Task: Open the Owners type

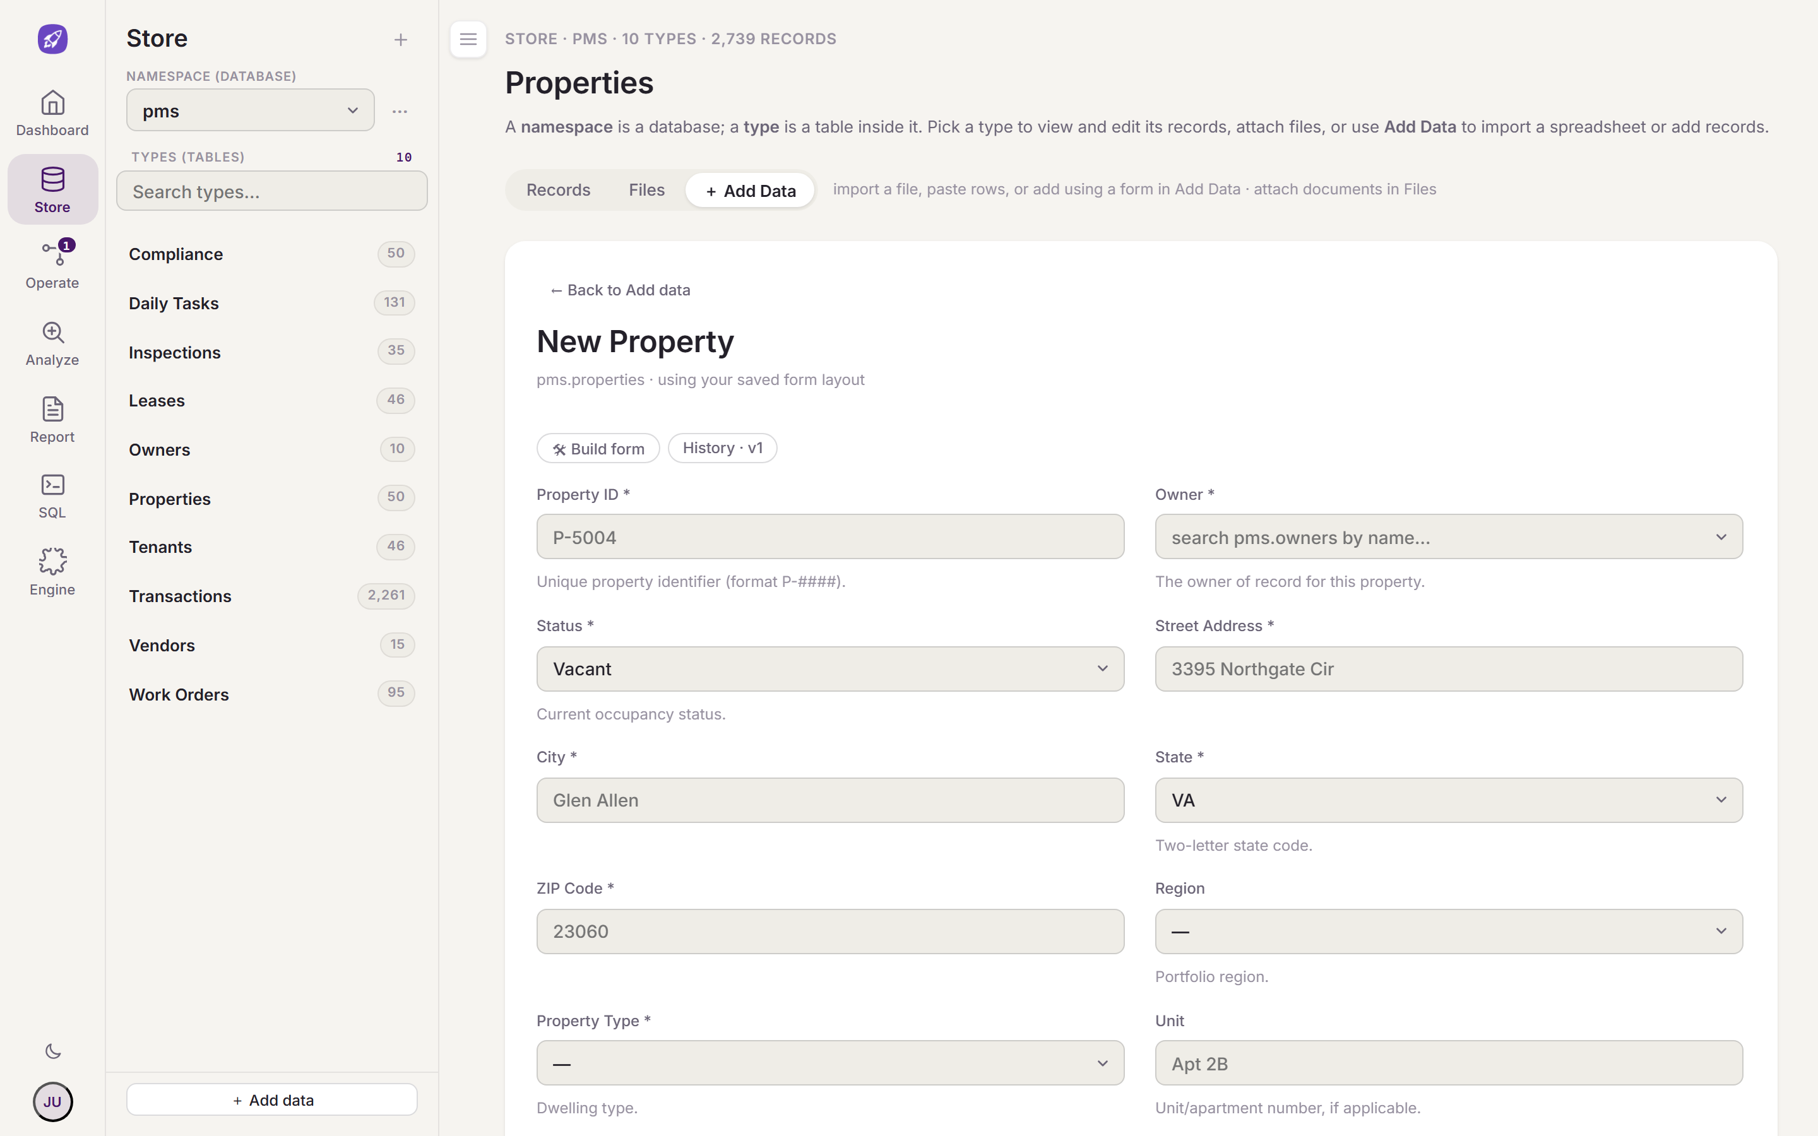Action: tap(272, 449)
